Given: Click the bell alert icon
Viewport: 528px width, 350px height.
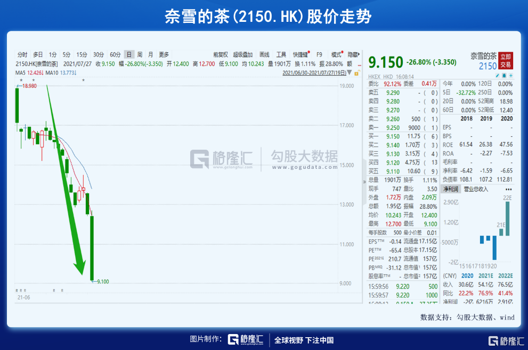Looking at the screenshot, I should click(504, 76).
